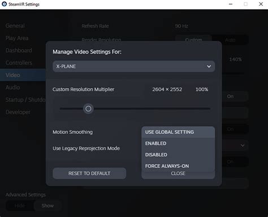
Task: Pick FORCE ALWAYS-ON option
Action: (178, 166)
